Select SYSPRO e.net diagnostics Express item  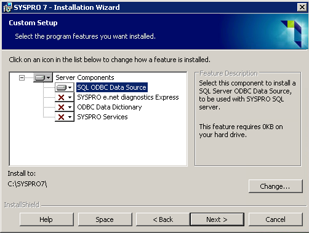point(128,97)
